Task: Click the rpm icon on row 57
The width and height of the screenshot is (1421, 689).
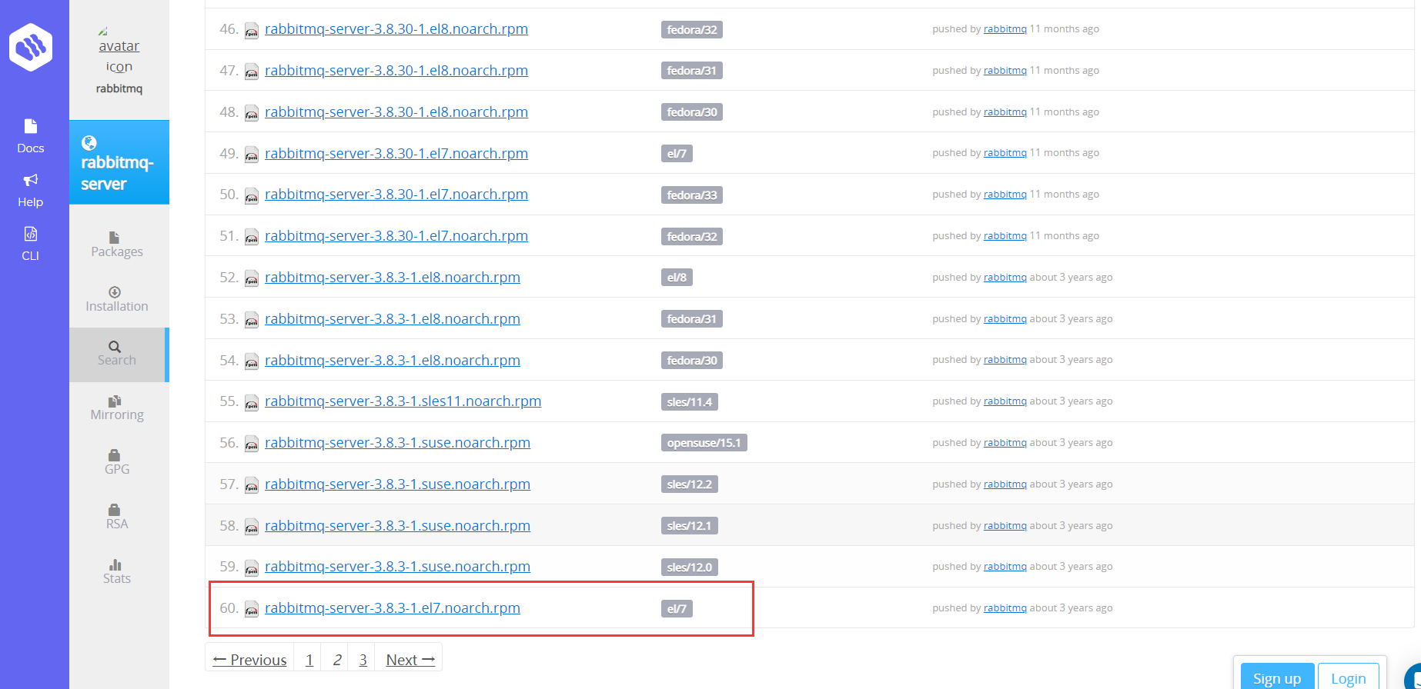Action: (252, 486)
